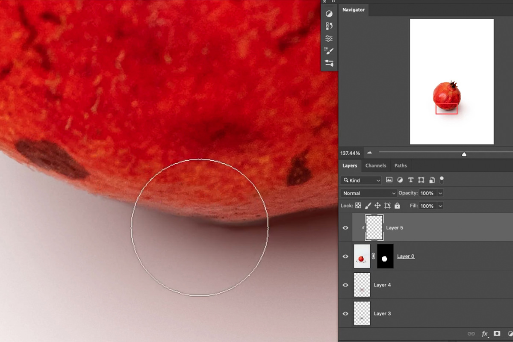Enable Lock transparent pixels
513x342 pixels.
pyautogui.click(x=358, y=206)
